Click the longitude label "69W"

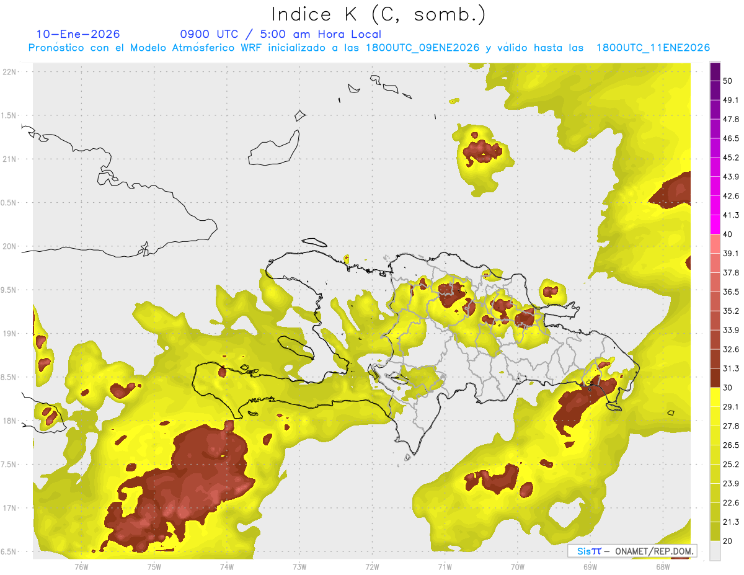(590, 566)
